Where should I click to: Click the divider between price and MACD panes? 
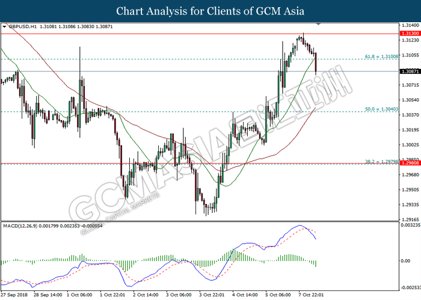(x=200, y=221)
